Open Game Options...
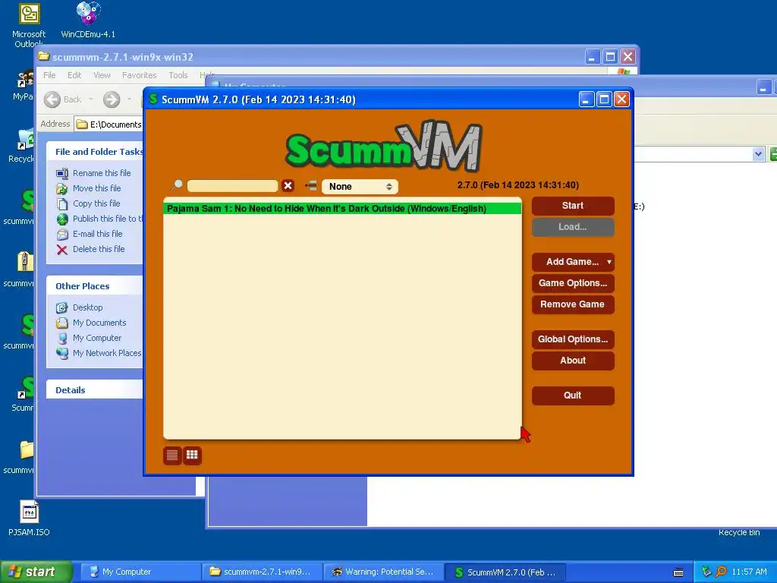This screenshot has width=777, height=583. coord(573,283)
